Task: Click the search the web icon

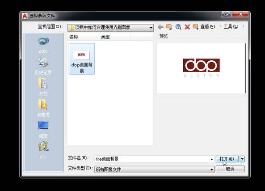Action: pos(178,27)
